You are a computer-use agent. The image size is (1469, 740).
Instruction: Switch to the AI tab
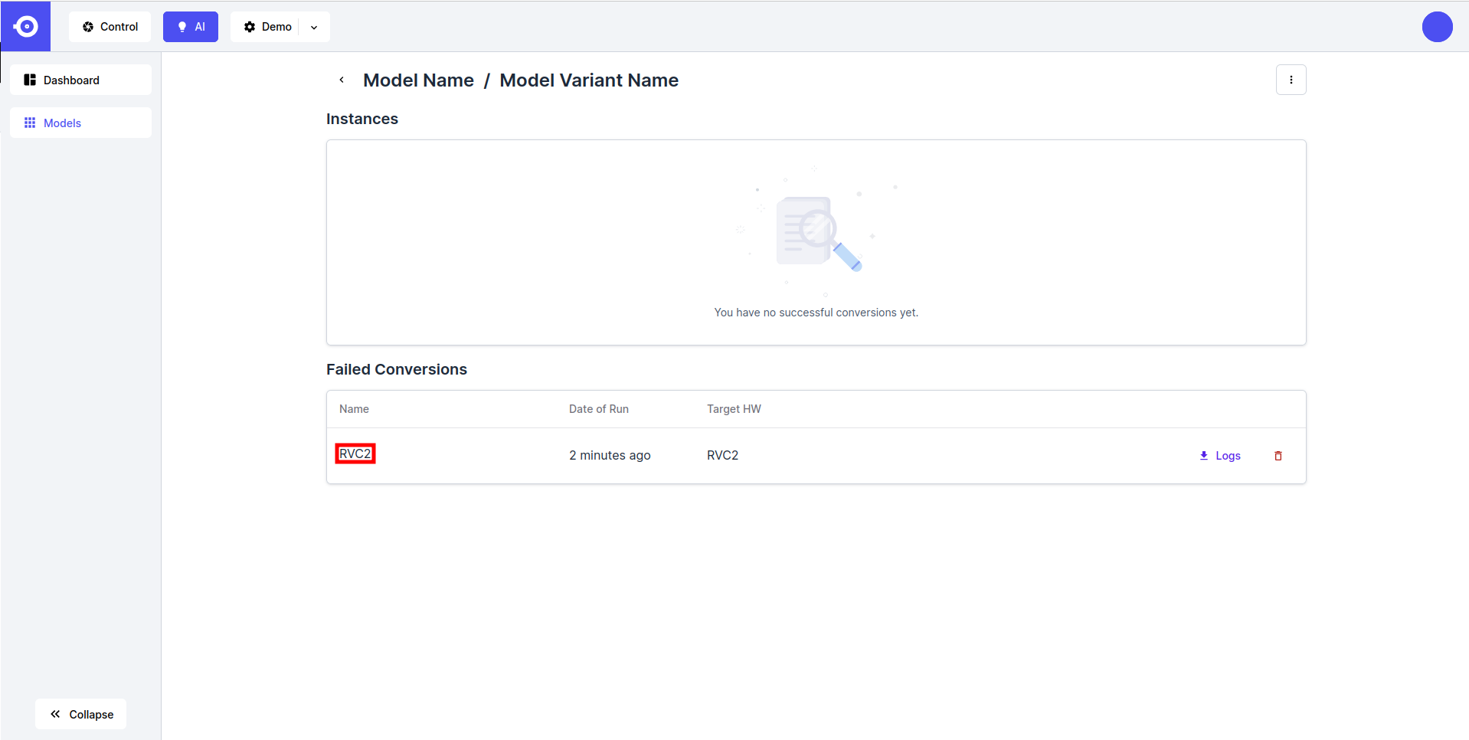coord(191,27)
